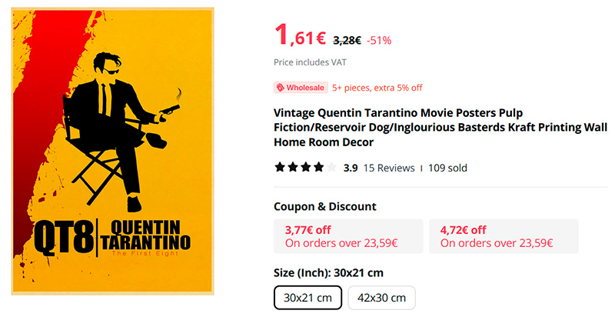Select the 30x21 cm size option
The height and width of the screenshot is (317, 615).
pyautogui.click(x=307, y=297)
